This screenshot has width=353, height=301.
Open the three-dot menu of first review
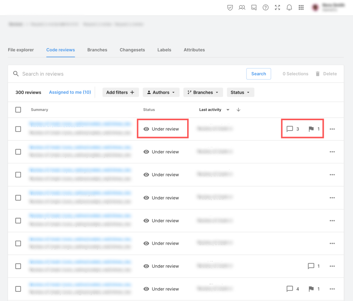pos(332,129)
